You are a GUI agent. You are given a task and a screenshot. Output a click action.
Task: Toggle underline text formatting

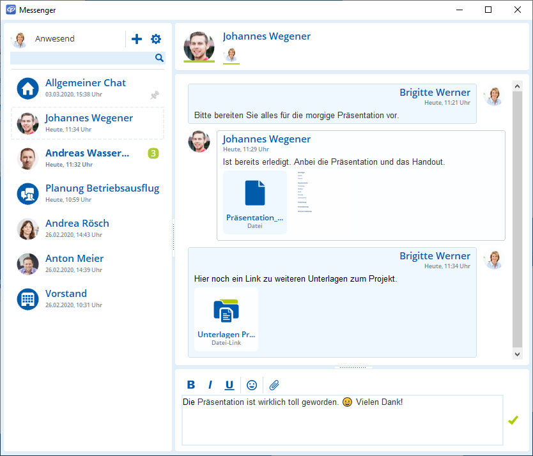pyautogui.click(x=229, y=385)
